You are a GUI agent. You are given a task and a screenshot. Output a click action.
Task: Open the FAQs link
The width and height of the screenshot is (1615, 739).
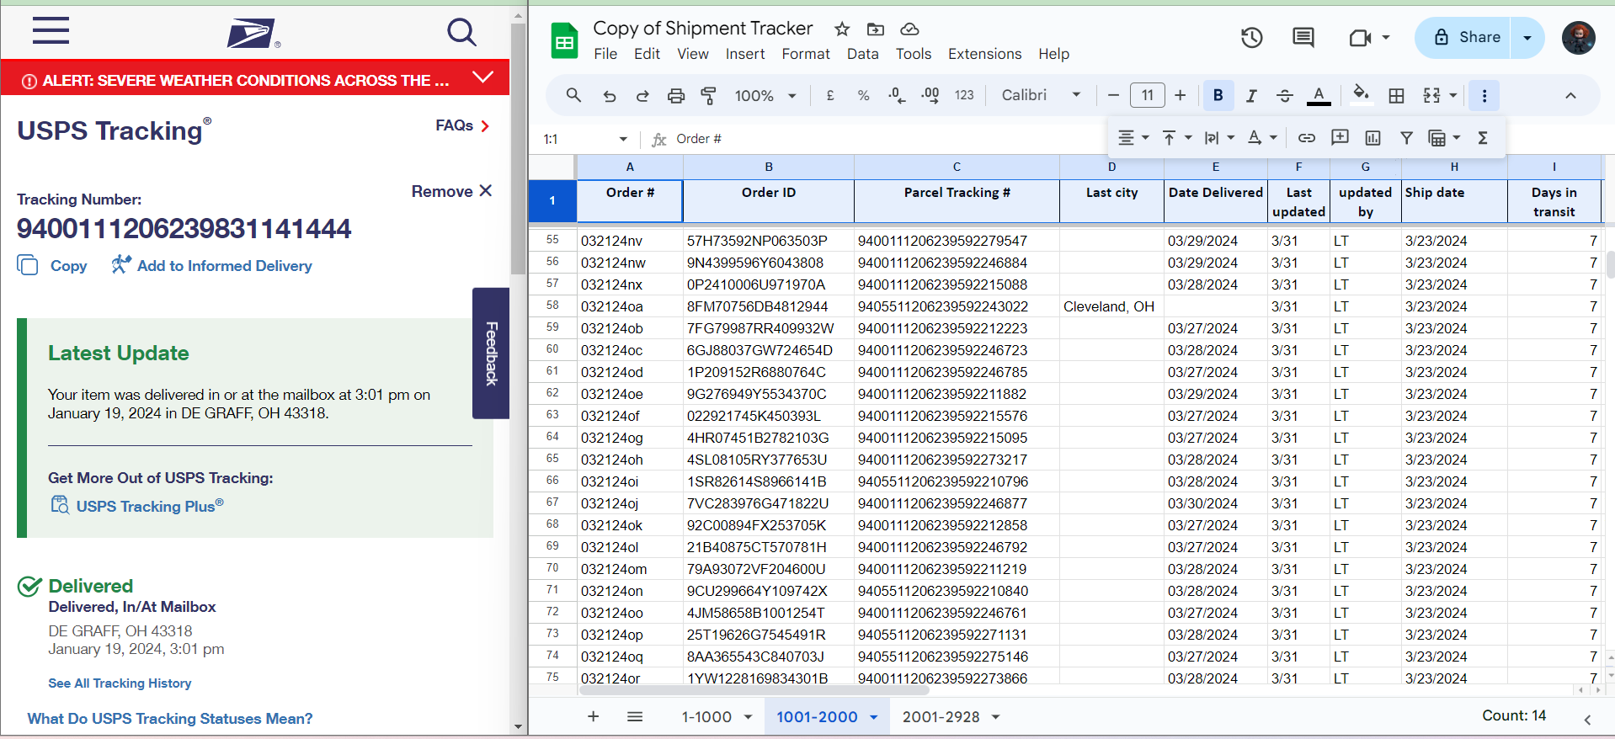[462, 125]
